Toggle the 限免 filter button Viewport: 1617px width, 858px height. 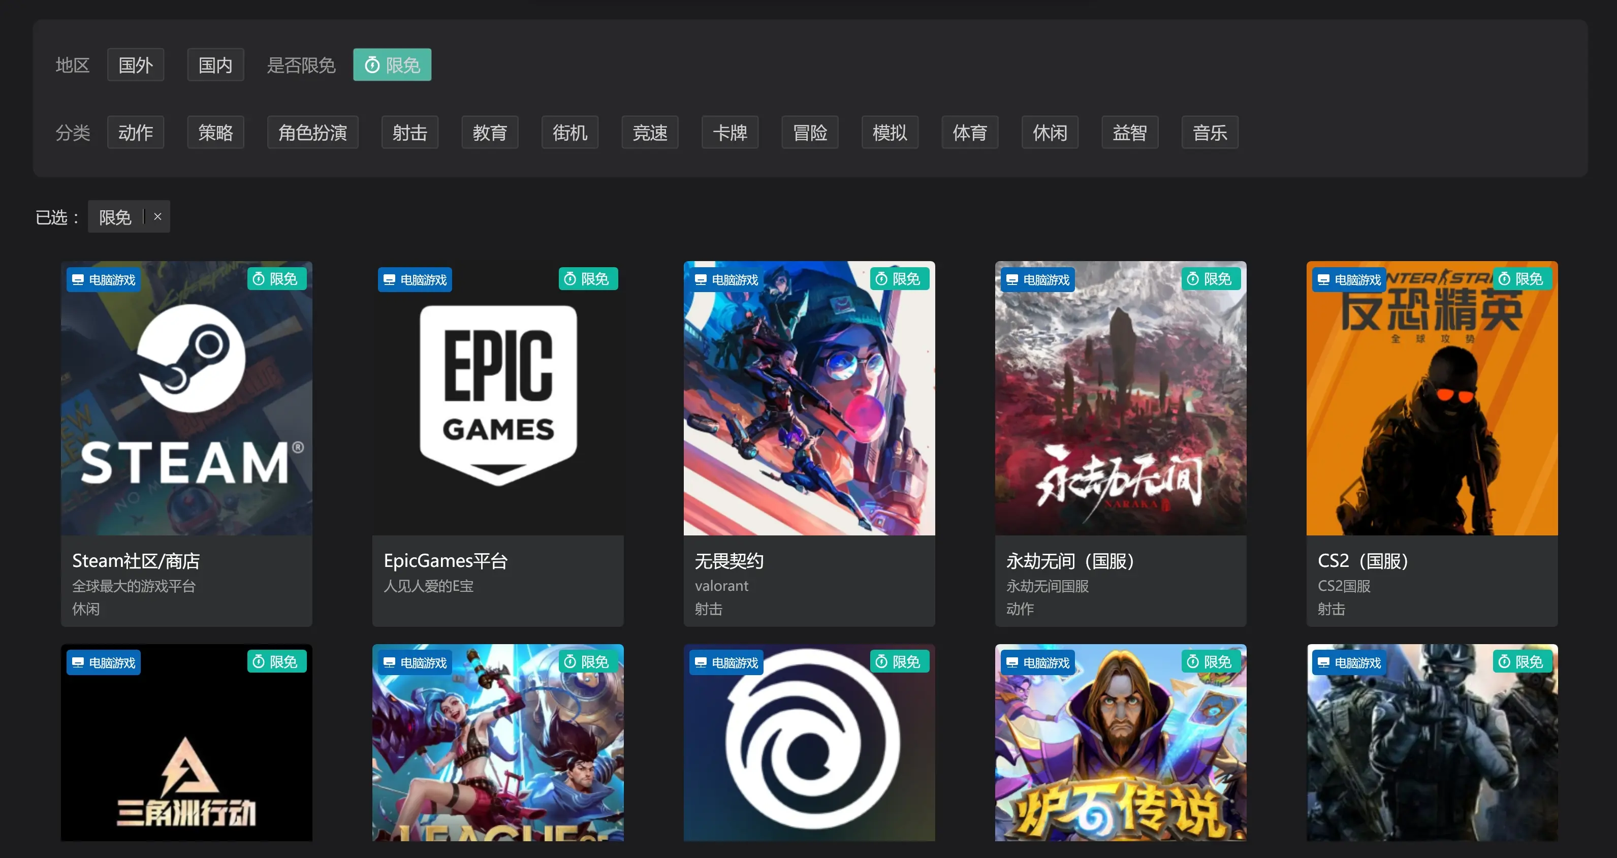point(392,65)
